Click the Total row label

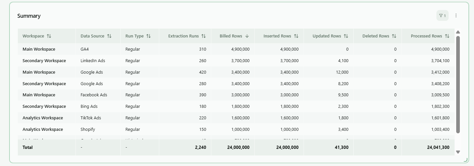pos(28,148)
